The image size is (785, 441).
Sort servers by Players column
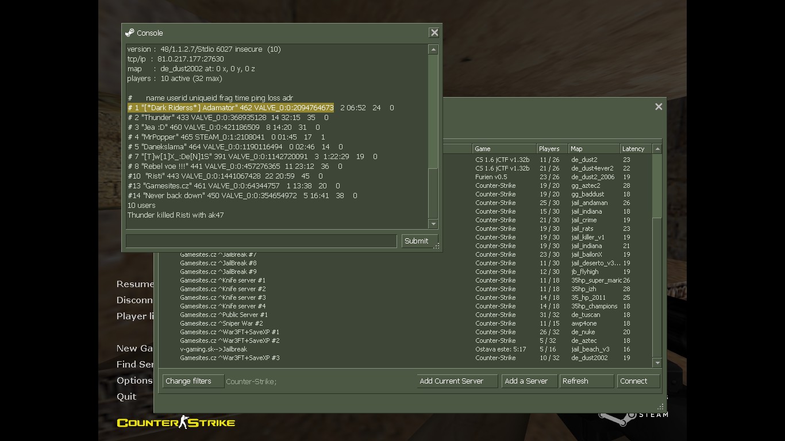click(x=552, y=149)
